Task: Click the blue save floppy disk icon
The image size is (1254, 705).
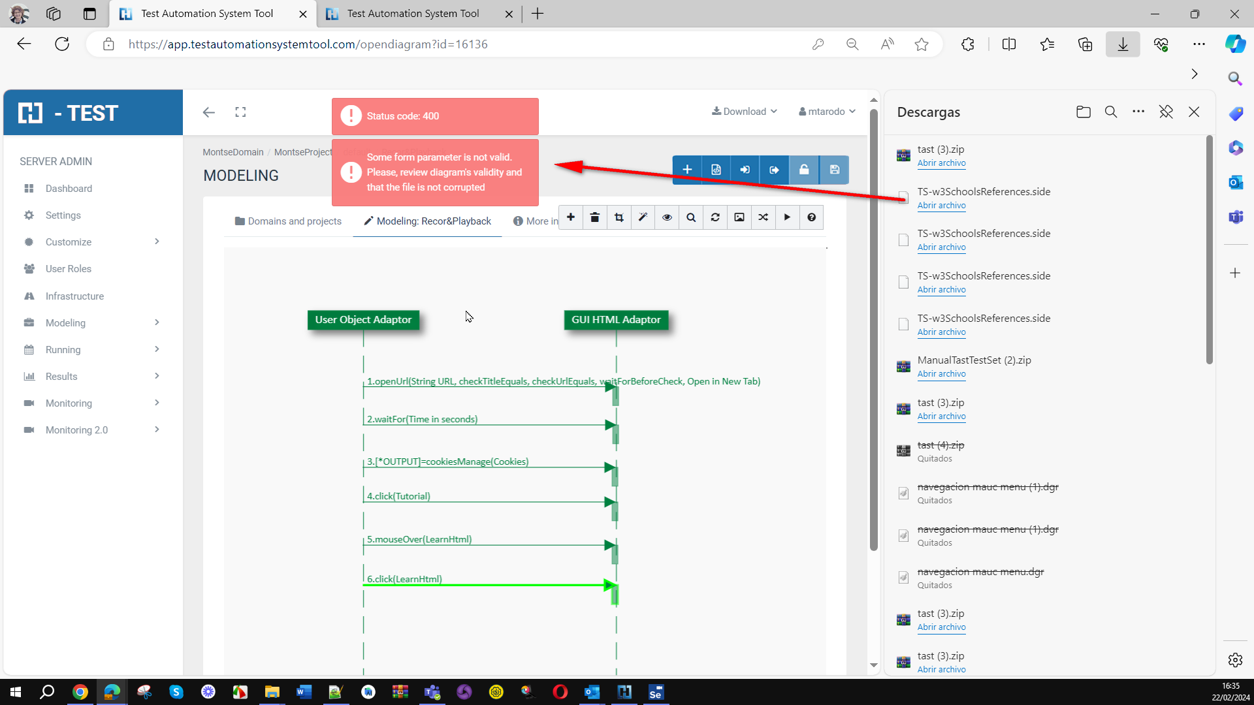Action: [834, 170]
